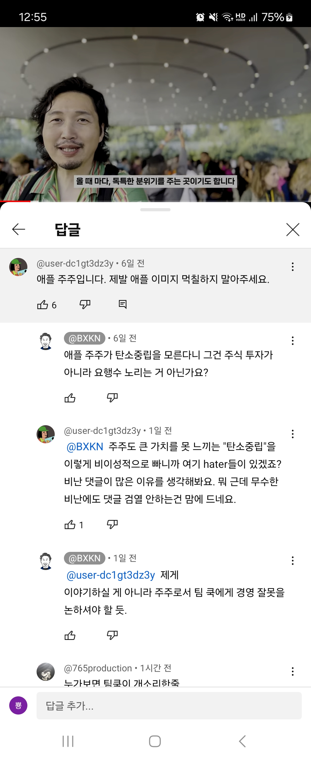Close the replies panel with X
The width and height of the screenshot is (311, 760).
[292, 229]
